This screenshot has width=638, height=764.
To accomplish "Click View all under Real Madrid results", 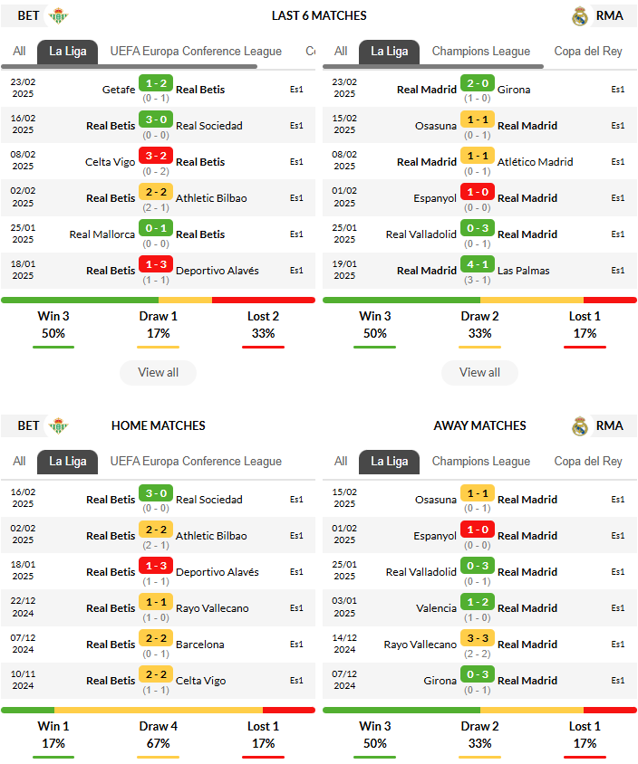I will (x=479, y=373).
